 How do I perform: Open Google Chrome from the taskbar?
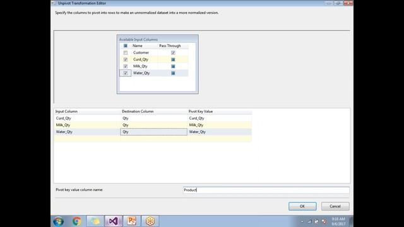(x=76, y=221)
